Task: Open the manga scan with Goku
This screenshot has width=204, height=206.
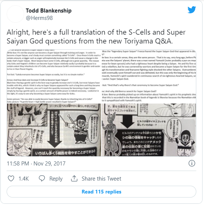Action: point(54,130)
